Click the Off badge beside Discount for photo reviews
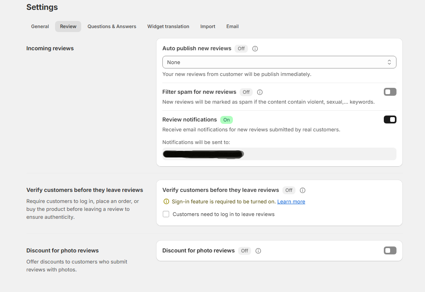Screen dimensions: 425x292 coord(244,251)
